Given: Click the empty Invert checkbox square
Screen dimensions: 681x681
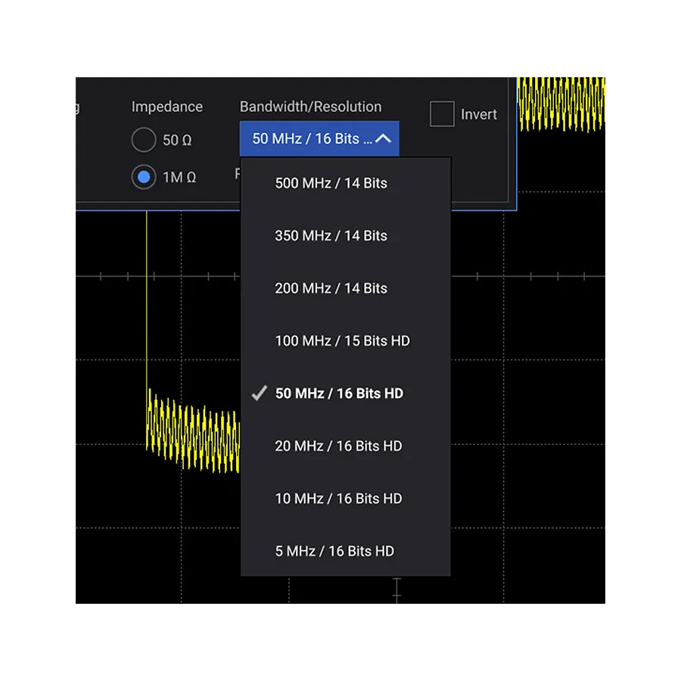Looking at the screenshot, I should pyautogui.click(x=441, y=113).
